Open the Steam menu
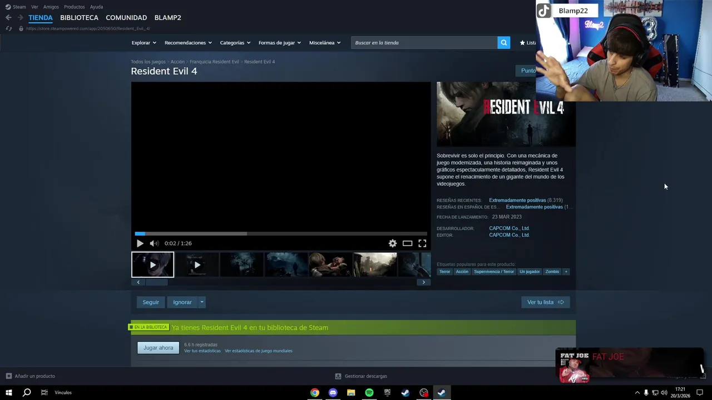 (x=16, y=7)
